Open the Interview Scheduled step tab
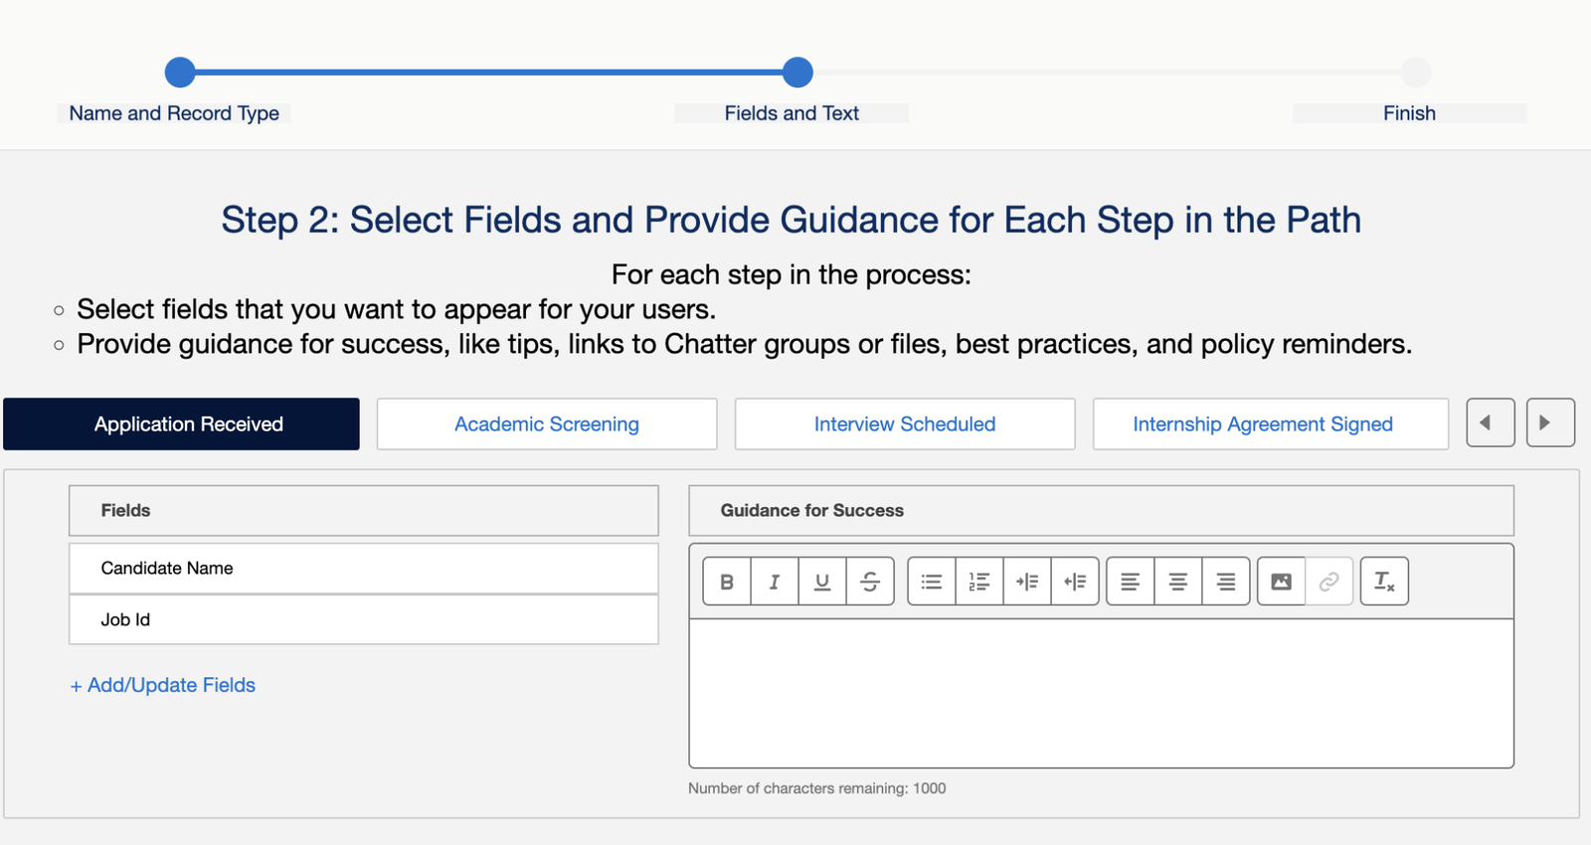This screenshot has width=1591, height=845. pos(905,424)
